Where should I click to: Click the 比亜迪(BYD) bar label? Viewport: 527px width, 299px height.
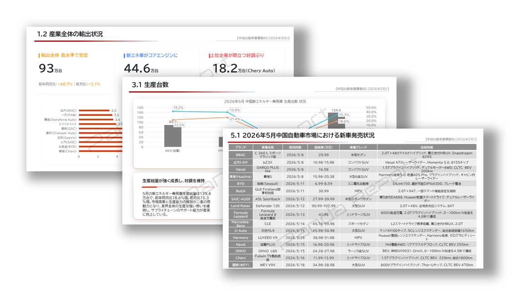(67, 146)
